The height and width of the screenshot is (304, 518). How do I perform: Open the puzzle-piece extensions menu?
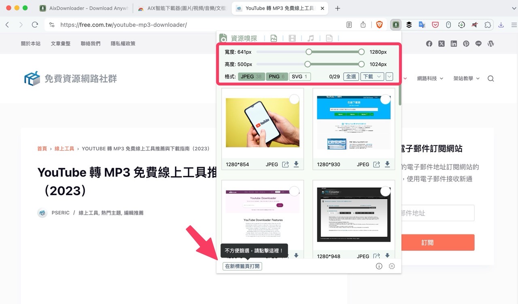click(x=488, y=25)
